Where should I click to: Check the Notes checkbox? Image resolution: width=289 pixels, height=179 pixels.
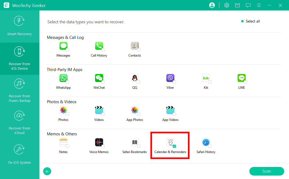(67, 146)
